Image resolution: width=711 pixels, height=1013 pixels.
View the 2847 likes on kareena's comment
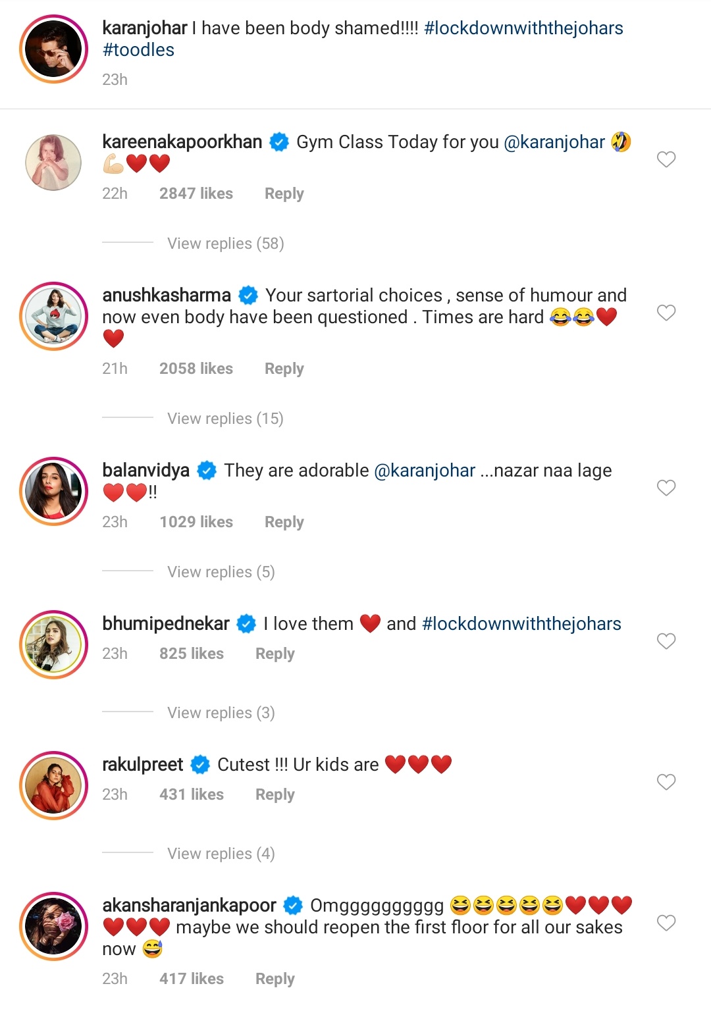196,193
